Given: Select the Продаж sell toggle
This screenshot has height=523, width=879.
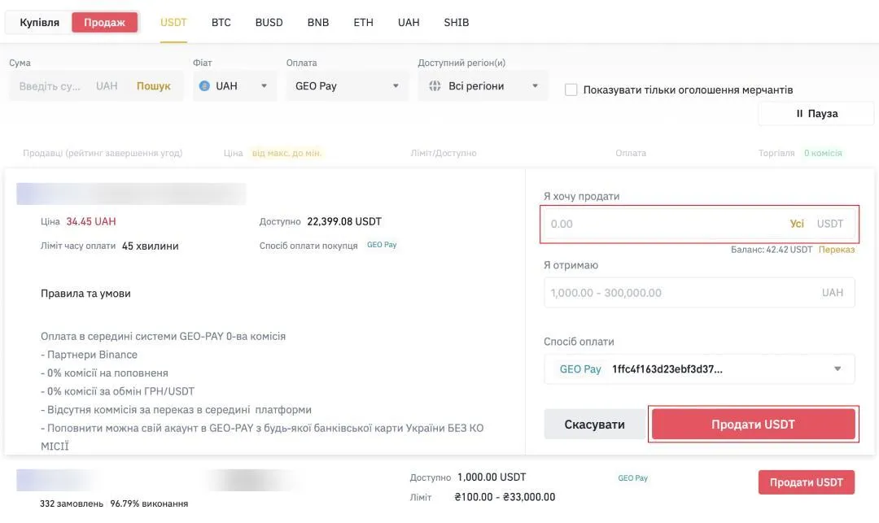Looking at the screenshot, I should tap(104, 23).
